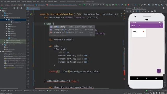Click the Search Everywhere magnifier icon
Viewport: 167px width, 94px height.
pyautogui.click(x=166, y=5)
